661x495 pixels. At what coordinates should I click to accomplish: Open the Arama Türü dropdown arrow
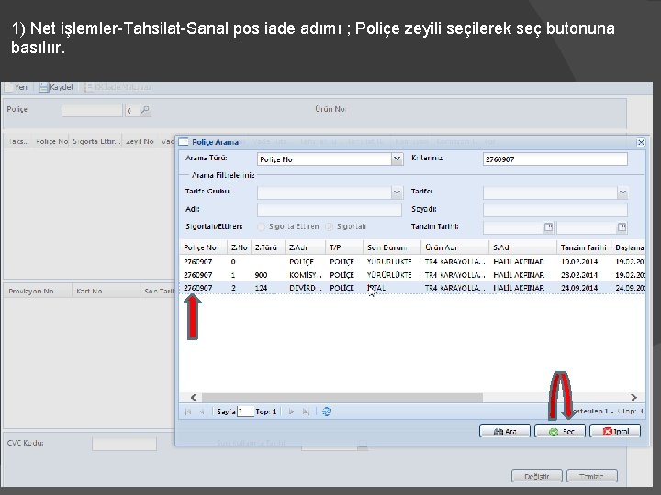(397, 159)
